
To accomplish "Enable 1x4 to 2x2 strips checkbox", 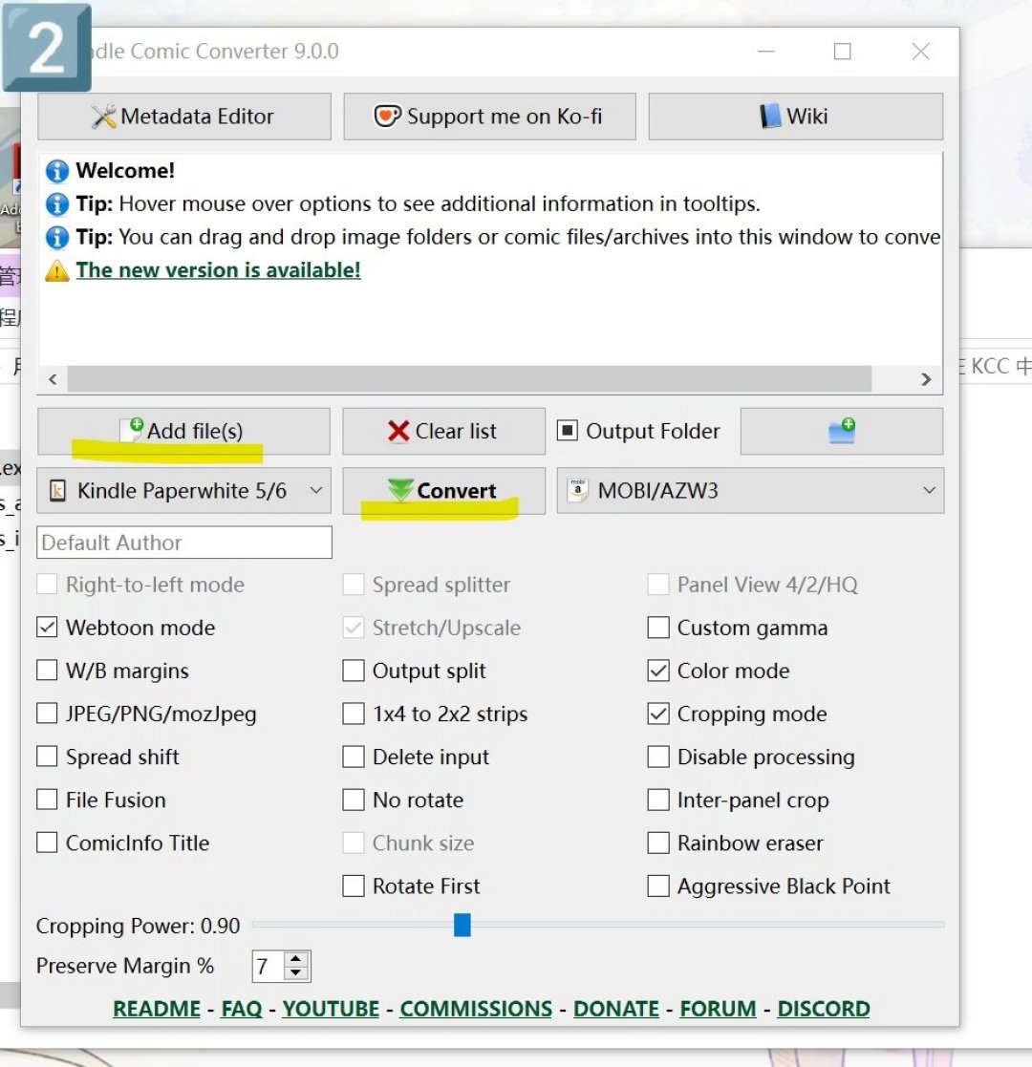I will click(x=354, y=714).
